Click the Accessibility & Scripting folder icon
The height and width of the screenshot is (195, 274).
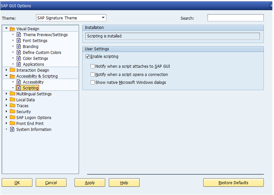[12, 76]
